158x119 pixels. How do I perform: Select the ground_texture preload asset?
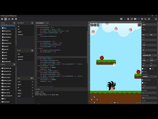8,74
